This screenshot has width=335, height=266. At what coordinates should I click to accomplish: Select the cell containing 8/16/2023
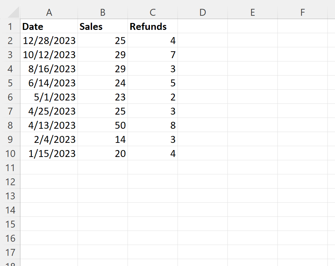(x=49, y=69)
